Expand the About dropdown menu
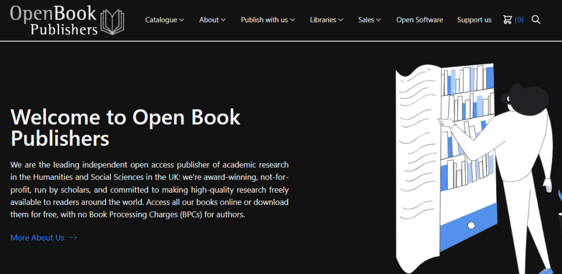The height and width of the screenshot is (274, 562). 212,20
